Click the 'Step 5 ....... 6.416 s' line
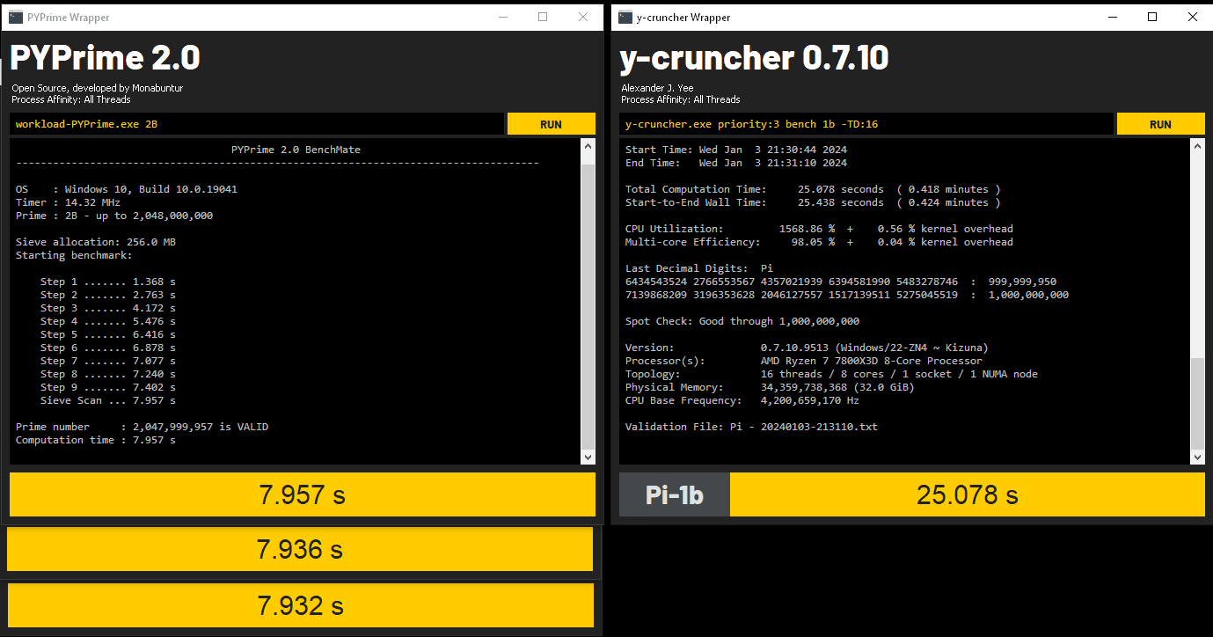The width and height of the screenshot is (1213, 637). 108,334
